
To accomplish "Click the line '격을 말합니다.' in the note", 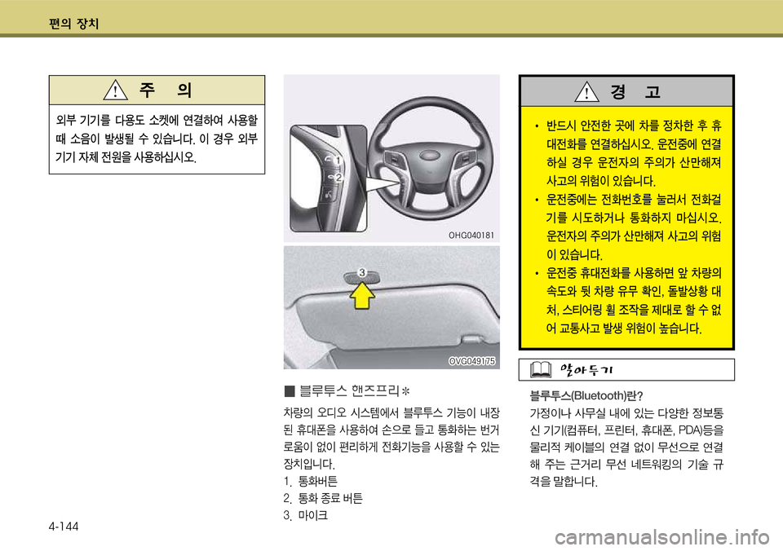I will [x=564, y=482].
